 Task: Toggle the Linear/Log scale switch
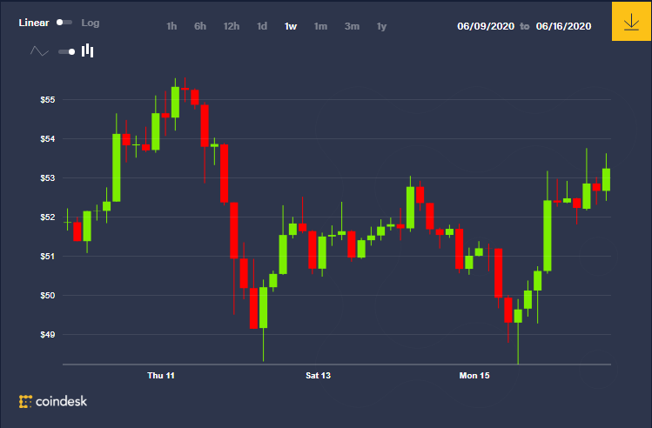pyautogui.click(x=64, y=23)
